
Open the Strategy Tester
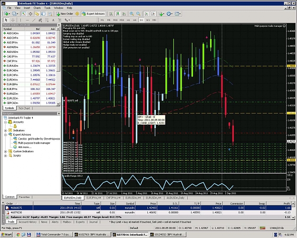click(x=50, y=14)
